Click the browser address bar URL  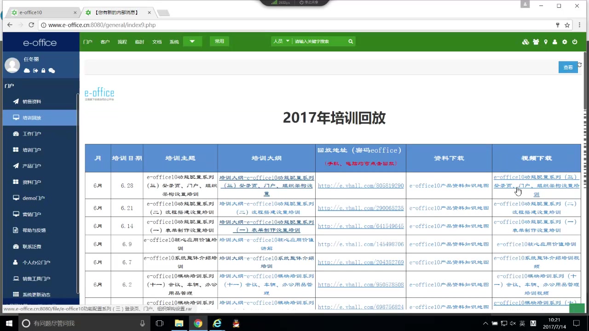[x=102, y=25]
